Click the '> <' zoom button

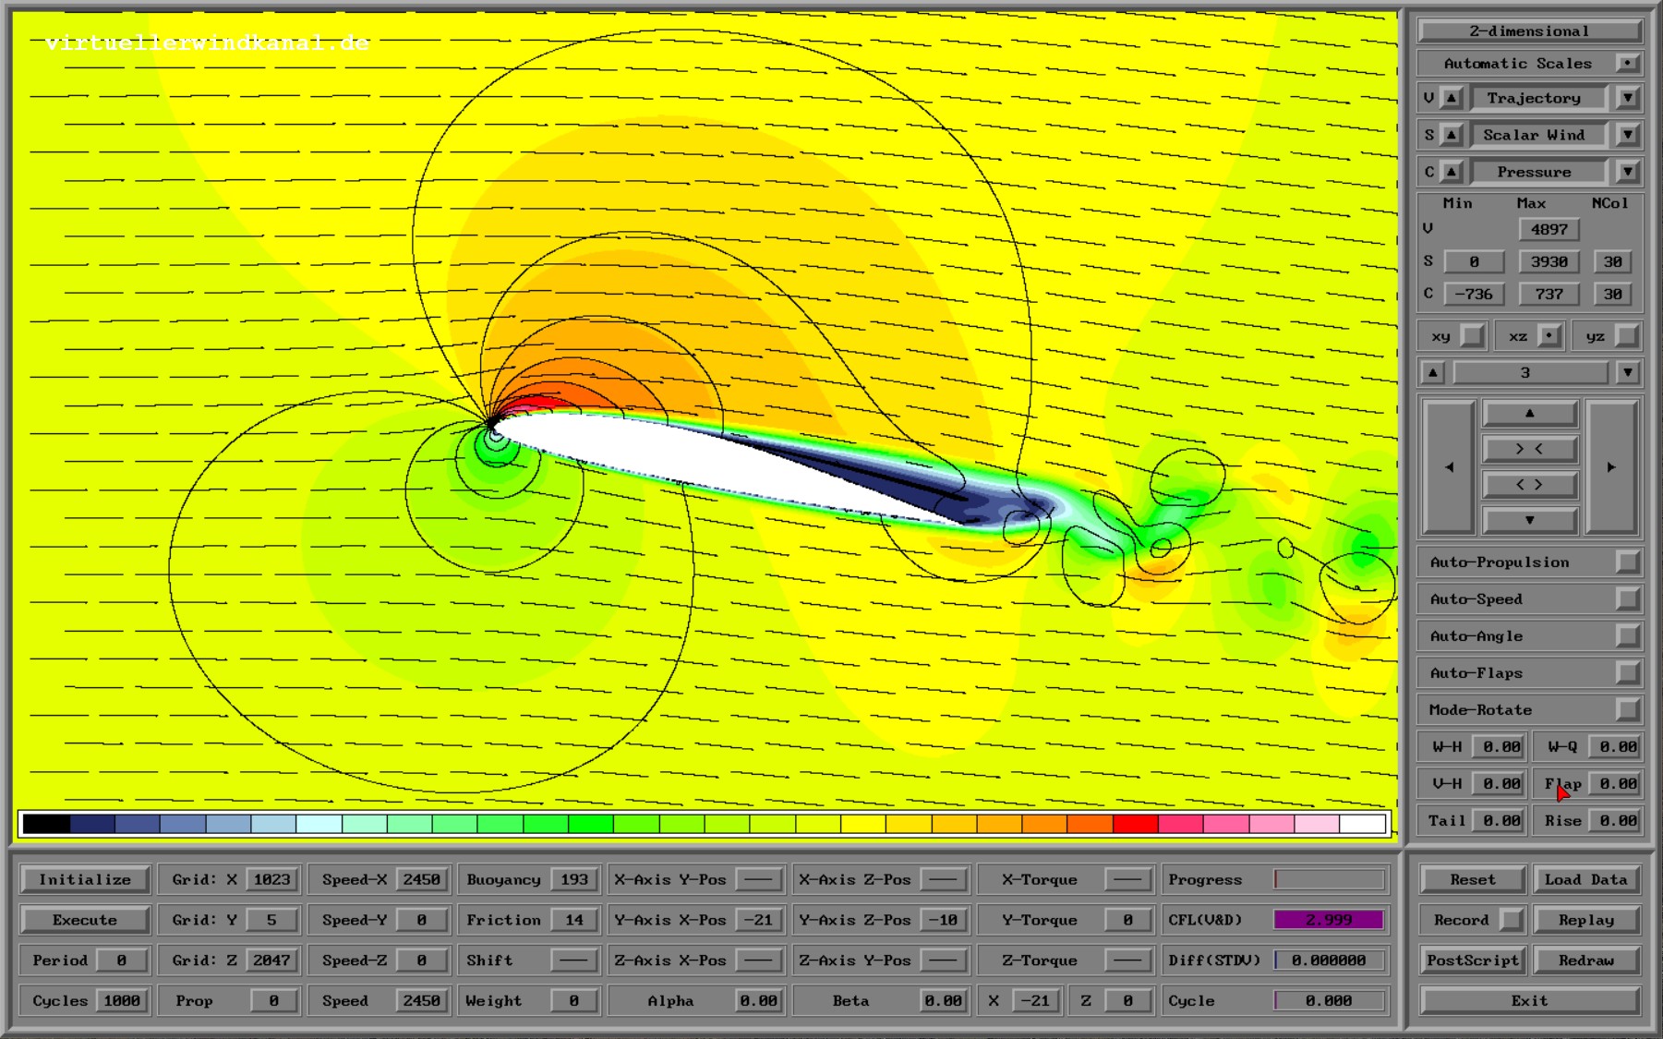(x=1530, y=449)
